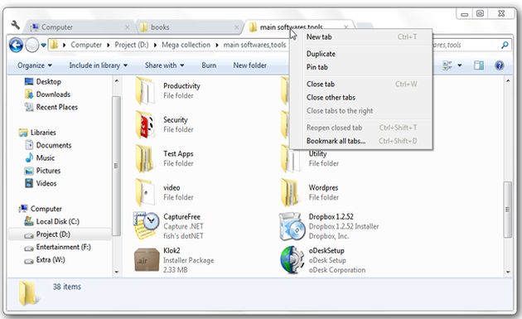Image resolution: width=522 pixels, height=319 pixels.
Task: Click Computer in the address breadcrumb
Action: coord(86,45)
